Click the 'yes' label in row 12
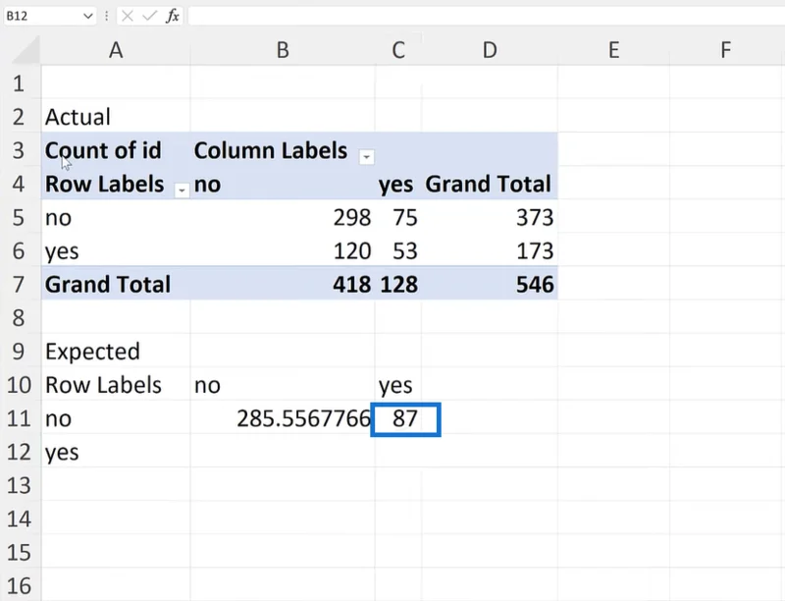The height and width of the screenshot is (601, 785). point(62,453)
